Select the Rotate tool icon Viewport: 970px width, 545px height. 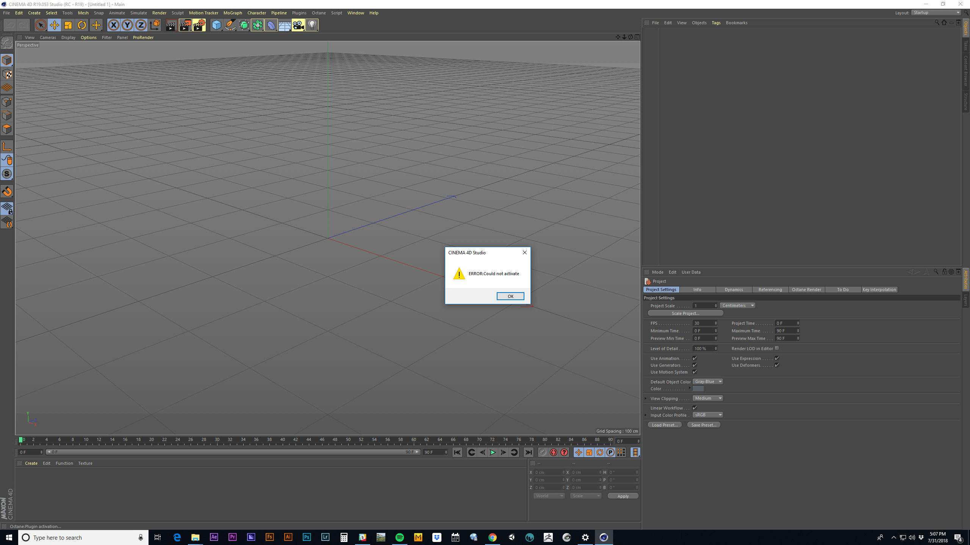82,25
